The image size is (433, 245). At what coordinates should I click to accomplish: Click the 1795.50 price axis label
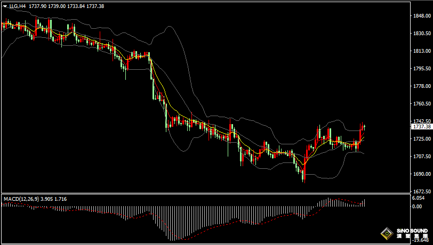pyautogui.click(x=422, y=68)
